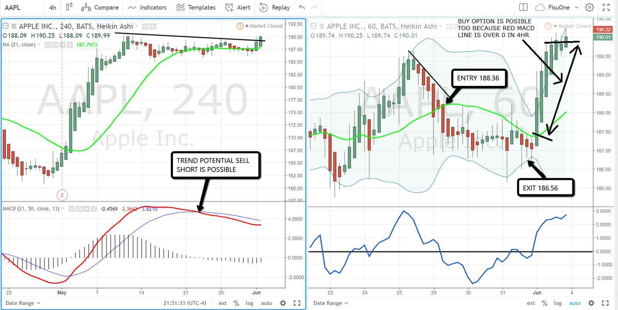Toggle percent scale on right chart
Viewport: 618px width, 310px height.
[x=544, y=303]
